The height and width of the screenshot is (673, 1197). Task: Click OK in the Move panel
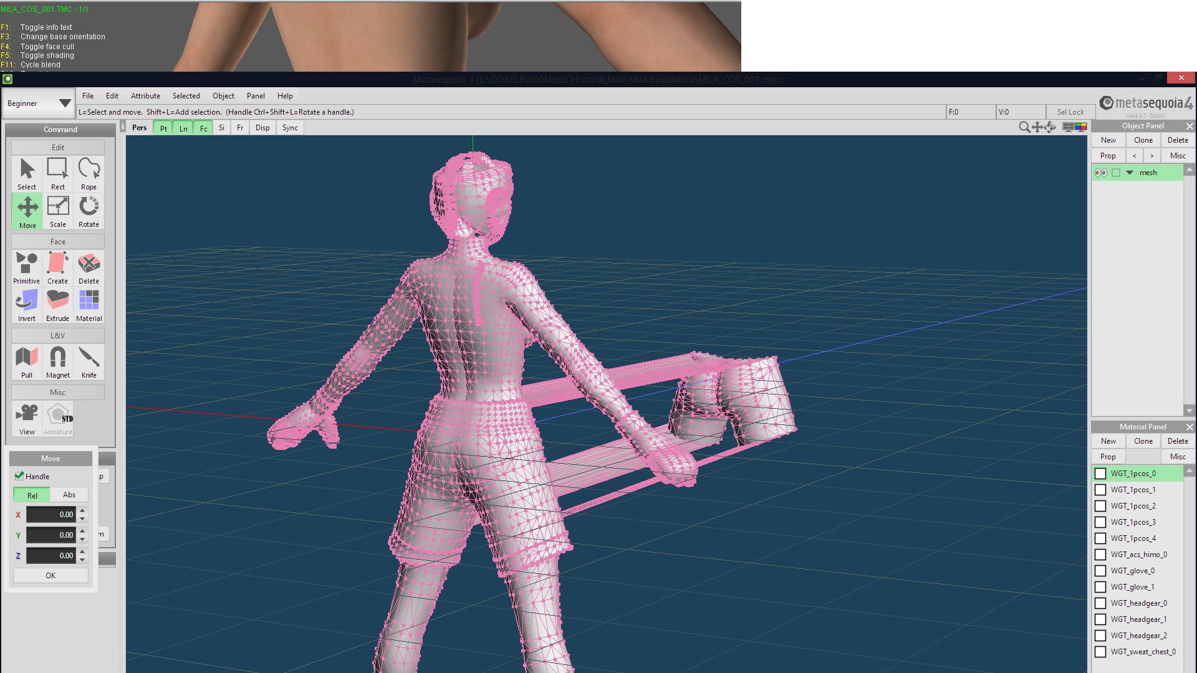tap(50, 576)
